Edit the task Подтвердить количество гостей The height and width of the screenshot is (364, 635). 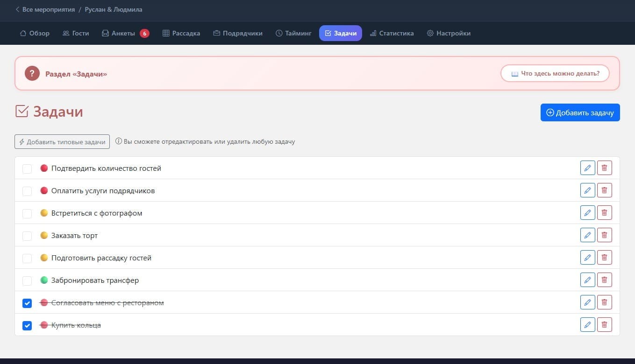point(588,168)
